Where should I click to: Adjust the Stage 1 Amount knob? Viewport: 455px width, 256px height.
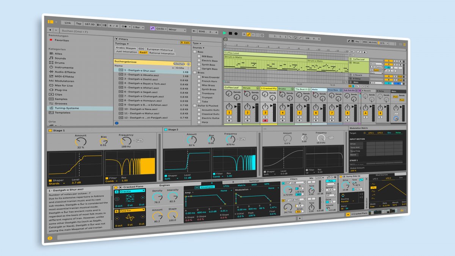[80, 141]
